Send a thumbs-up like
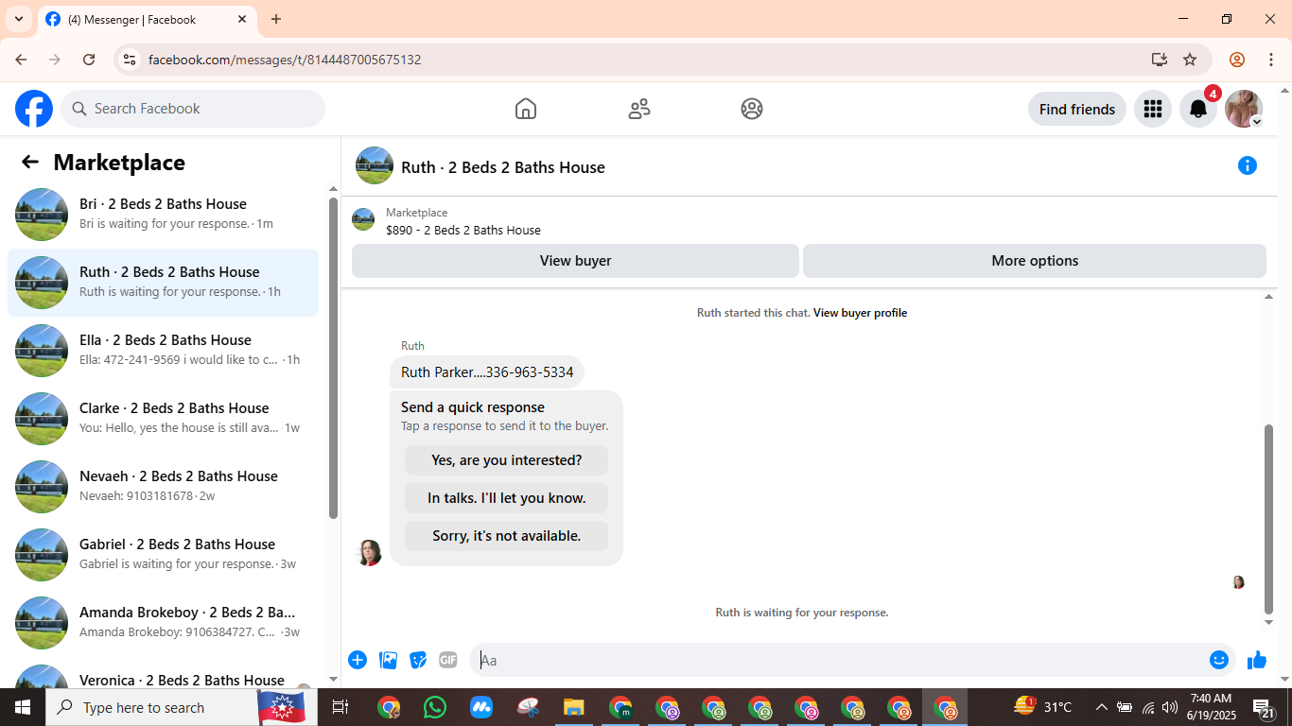This screenshot has height=726, width=1292. (x=1257, y=660)
